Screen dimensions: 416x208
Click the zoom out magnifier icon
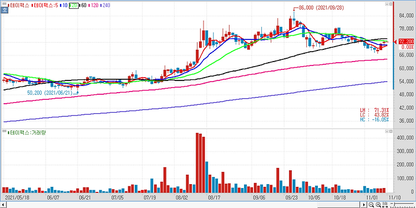371,205
